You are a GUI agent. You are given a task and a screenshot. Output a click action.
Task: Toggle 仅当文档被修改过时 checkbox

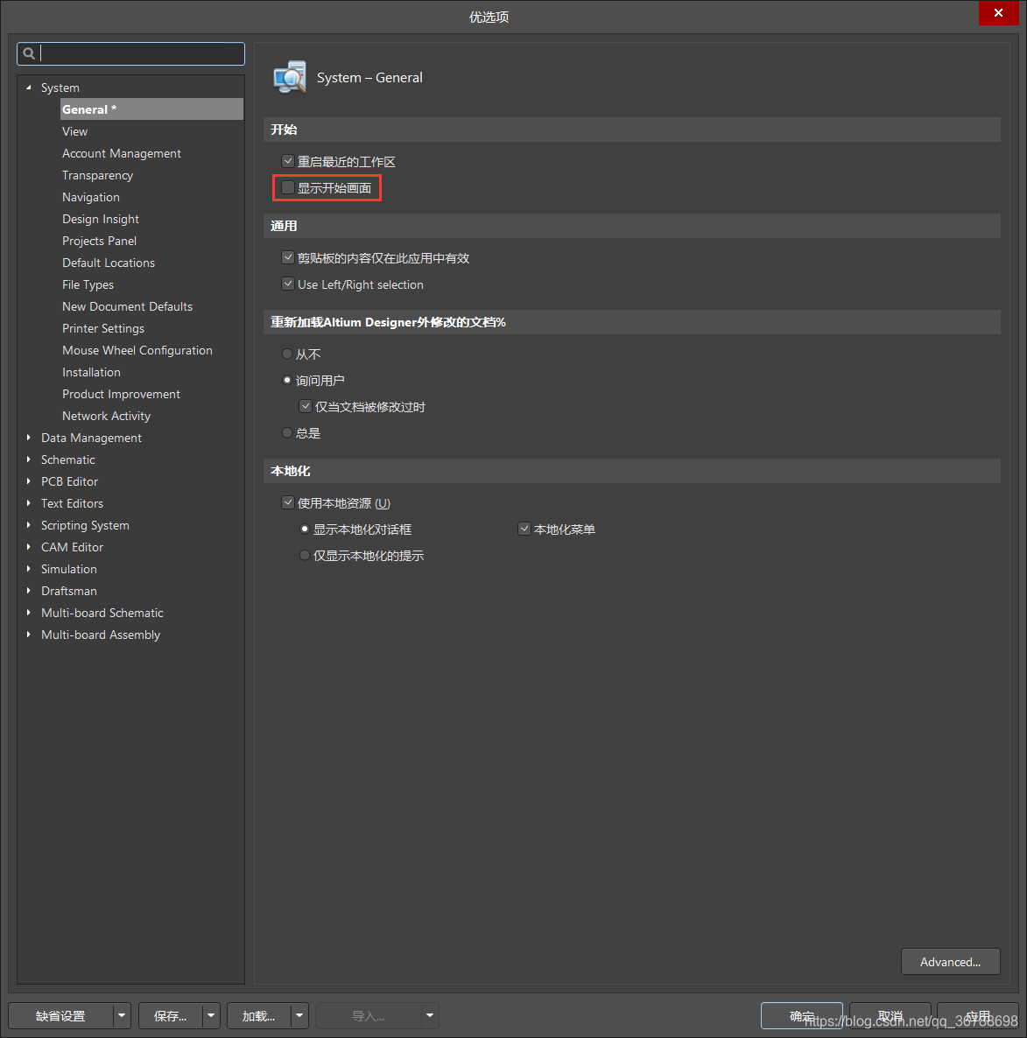pyautogui.click(x=306, y=406)
